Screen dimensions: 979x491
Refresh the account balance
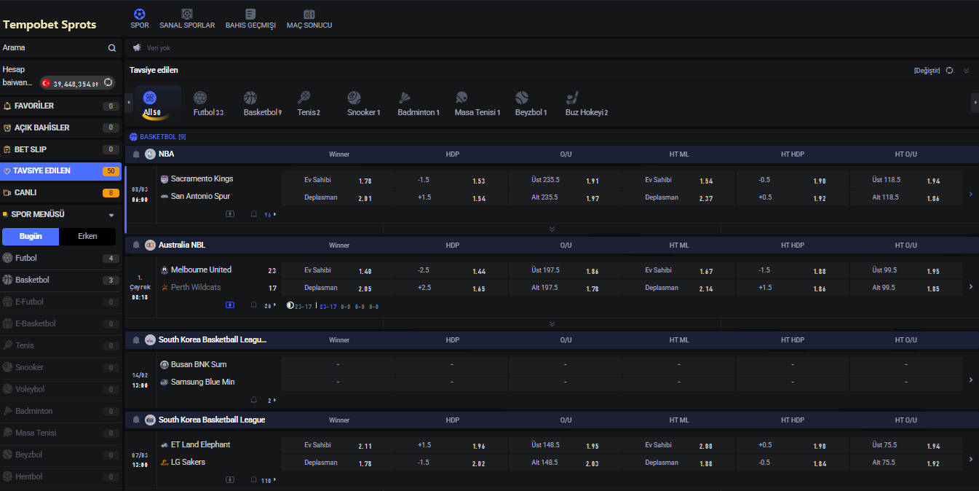(x=108, y=83)
